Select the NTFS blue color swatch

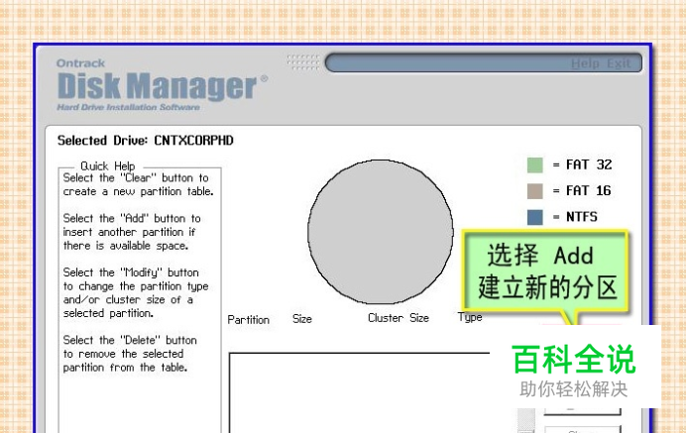(x=535, y=217)
